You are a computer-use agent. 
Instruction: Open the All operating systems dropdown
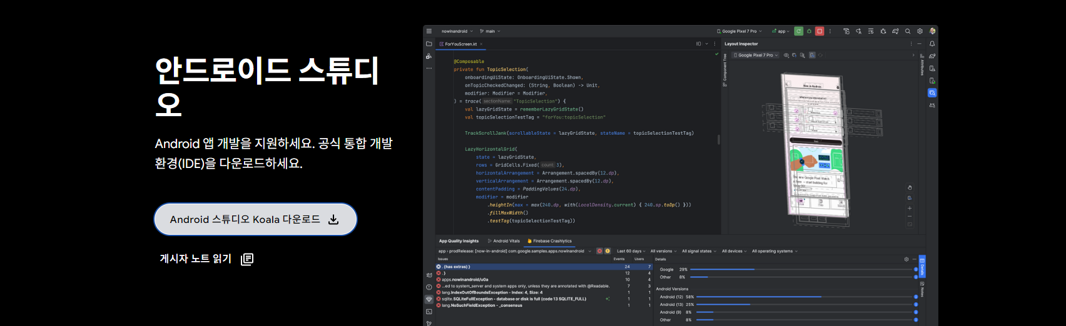(x=774, y=251)
